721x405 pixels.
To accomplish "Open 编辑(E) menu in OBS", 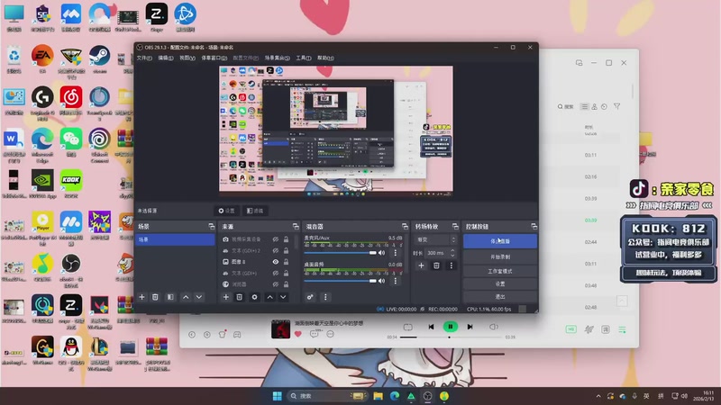I will pyautogui.click(x=166, y=58).
